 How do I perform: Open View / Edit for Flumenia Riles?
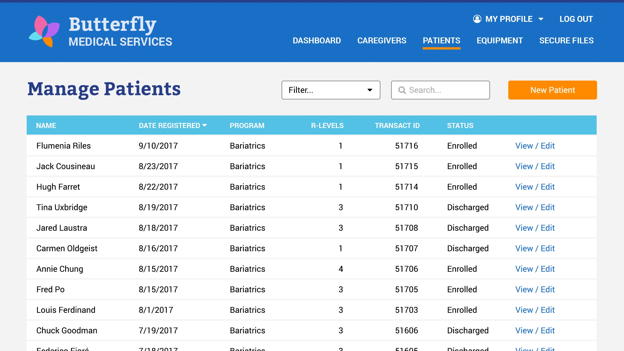[535, 146]
